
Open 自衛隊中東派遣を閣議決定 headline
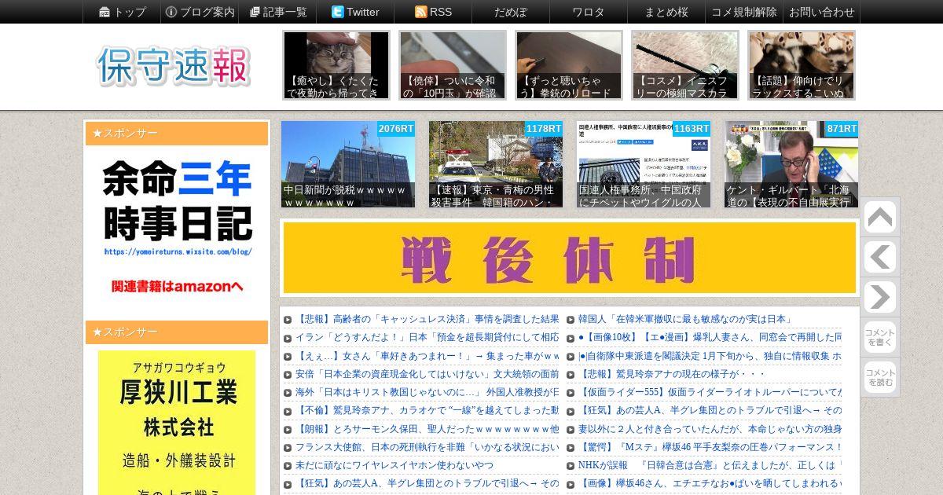(710, 356)
